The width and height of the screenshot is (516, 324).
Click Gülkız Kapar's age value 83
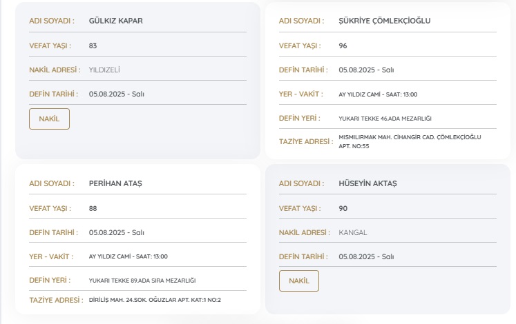click(93, 45)
